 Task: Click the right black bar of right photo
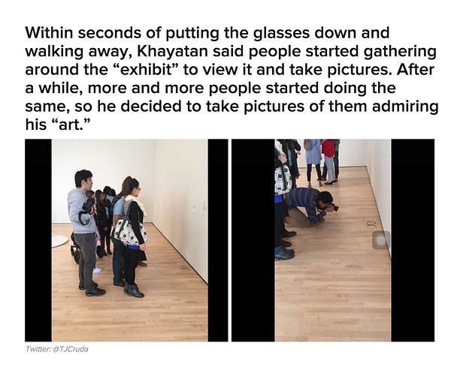(x=412, y=240)
